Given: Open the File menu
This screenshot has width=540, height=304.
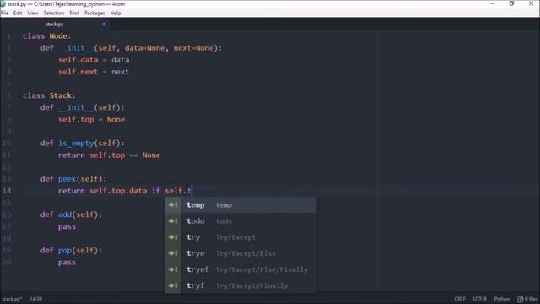Looking at the screenshot, I should click(4, 14).
